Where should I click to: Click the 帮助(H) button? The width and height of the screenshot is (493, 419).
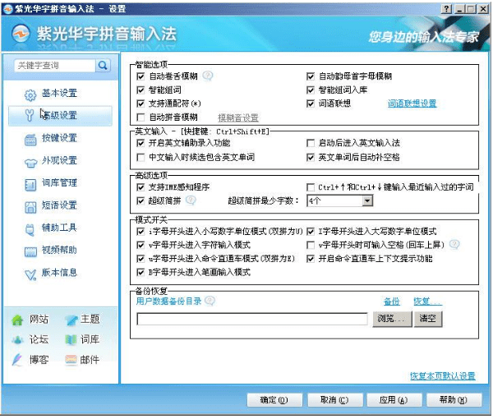pos(454,400)
